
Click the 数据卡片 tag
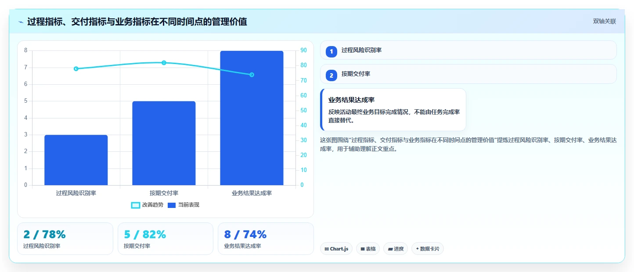[x=428, y=249]
